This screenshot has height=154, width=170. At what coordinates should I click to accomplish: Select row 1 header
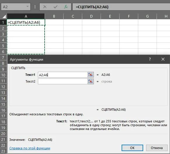3,22
